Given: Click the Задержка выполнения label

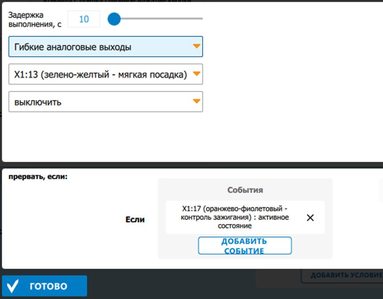Looking at the screenshot, I should click(35, 19).
